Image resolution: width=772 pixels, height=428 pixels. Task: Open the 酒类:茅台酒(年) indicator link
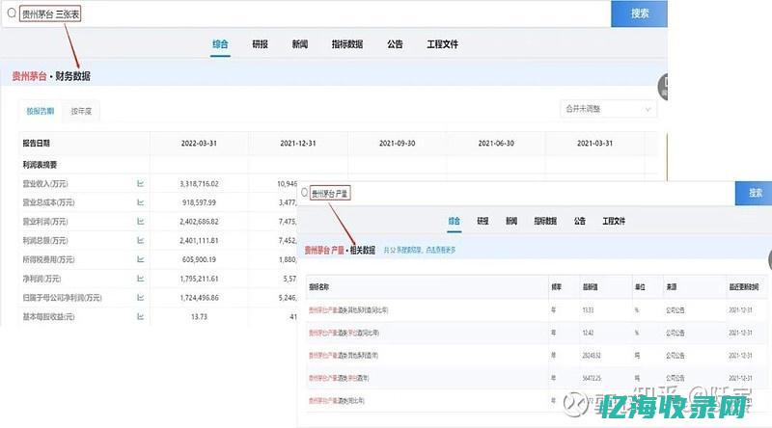point(339,378)
